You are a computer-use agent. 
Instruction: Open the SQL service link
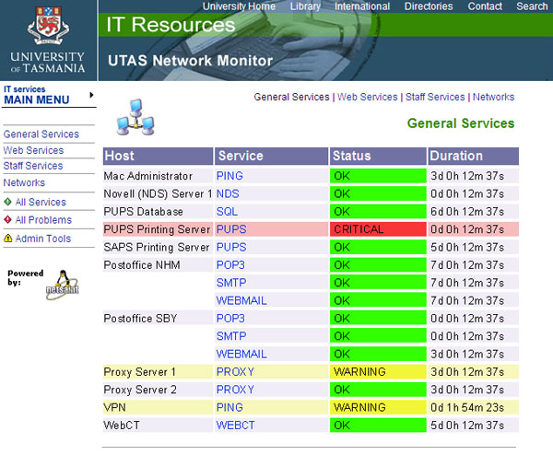[227, 212]
